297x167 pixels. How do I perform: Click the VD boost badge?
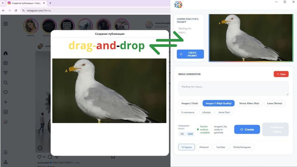click(x=182, y=134)
